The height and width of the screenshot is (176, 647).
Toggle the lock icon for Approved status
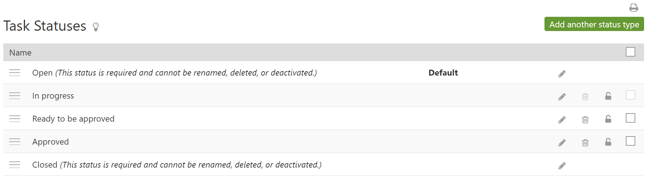click(x=608, y=142)
